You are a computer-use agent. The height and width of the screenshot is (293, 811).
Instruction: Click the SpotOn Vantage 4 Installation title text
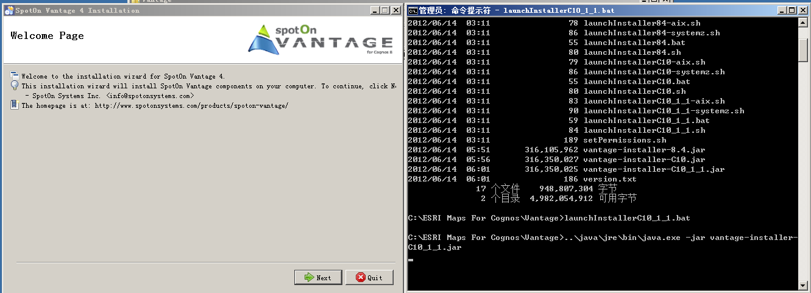pyautogui.click(x=77, y=10)
